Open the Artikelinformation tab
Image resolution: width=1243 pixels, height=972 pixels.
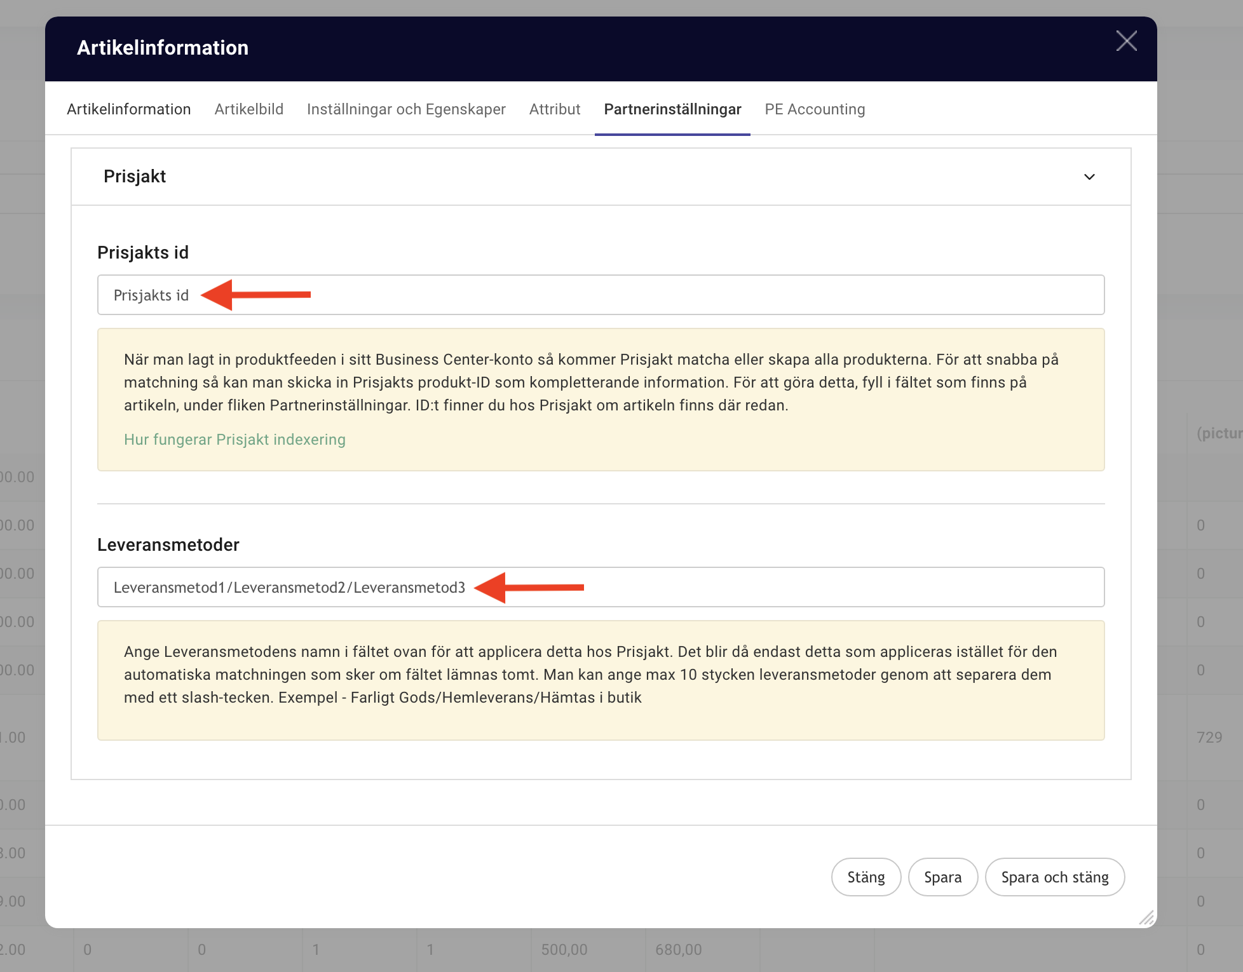click(129, 109)
